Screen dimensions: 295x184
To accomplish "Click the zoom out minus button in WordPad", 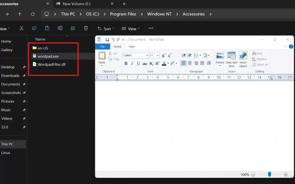I will point(253,174).
